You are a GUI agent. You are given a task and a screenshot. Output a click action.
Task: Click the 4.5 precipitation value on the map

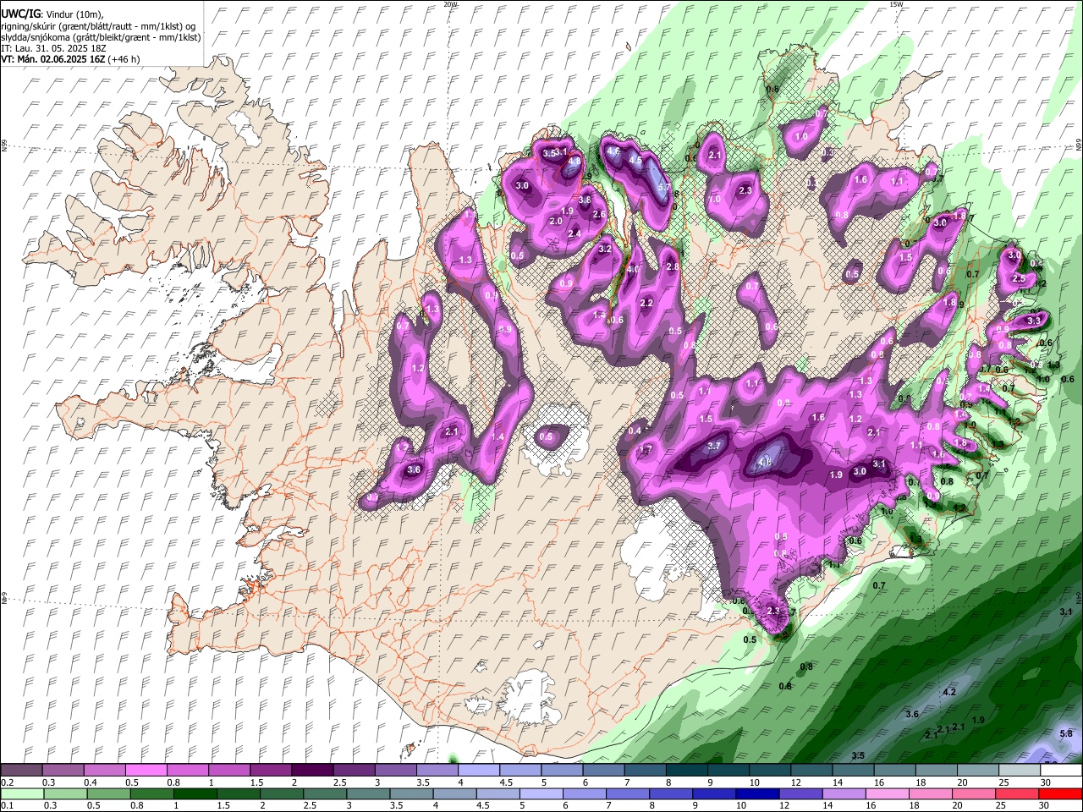click(x=635, y=158)
